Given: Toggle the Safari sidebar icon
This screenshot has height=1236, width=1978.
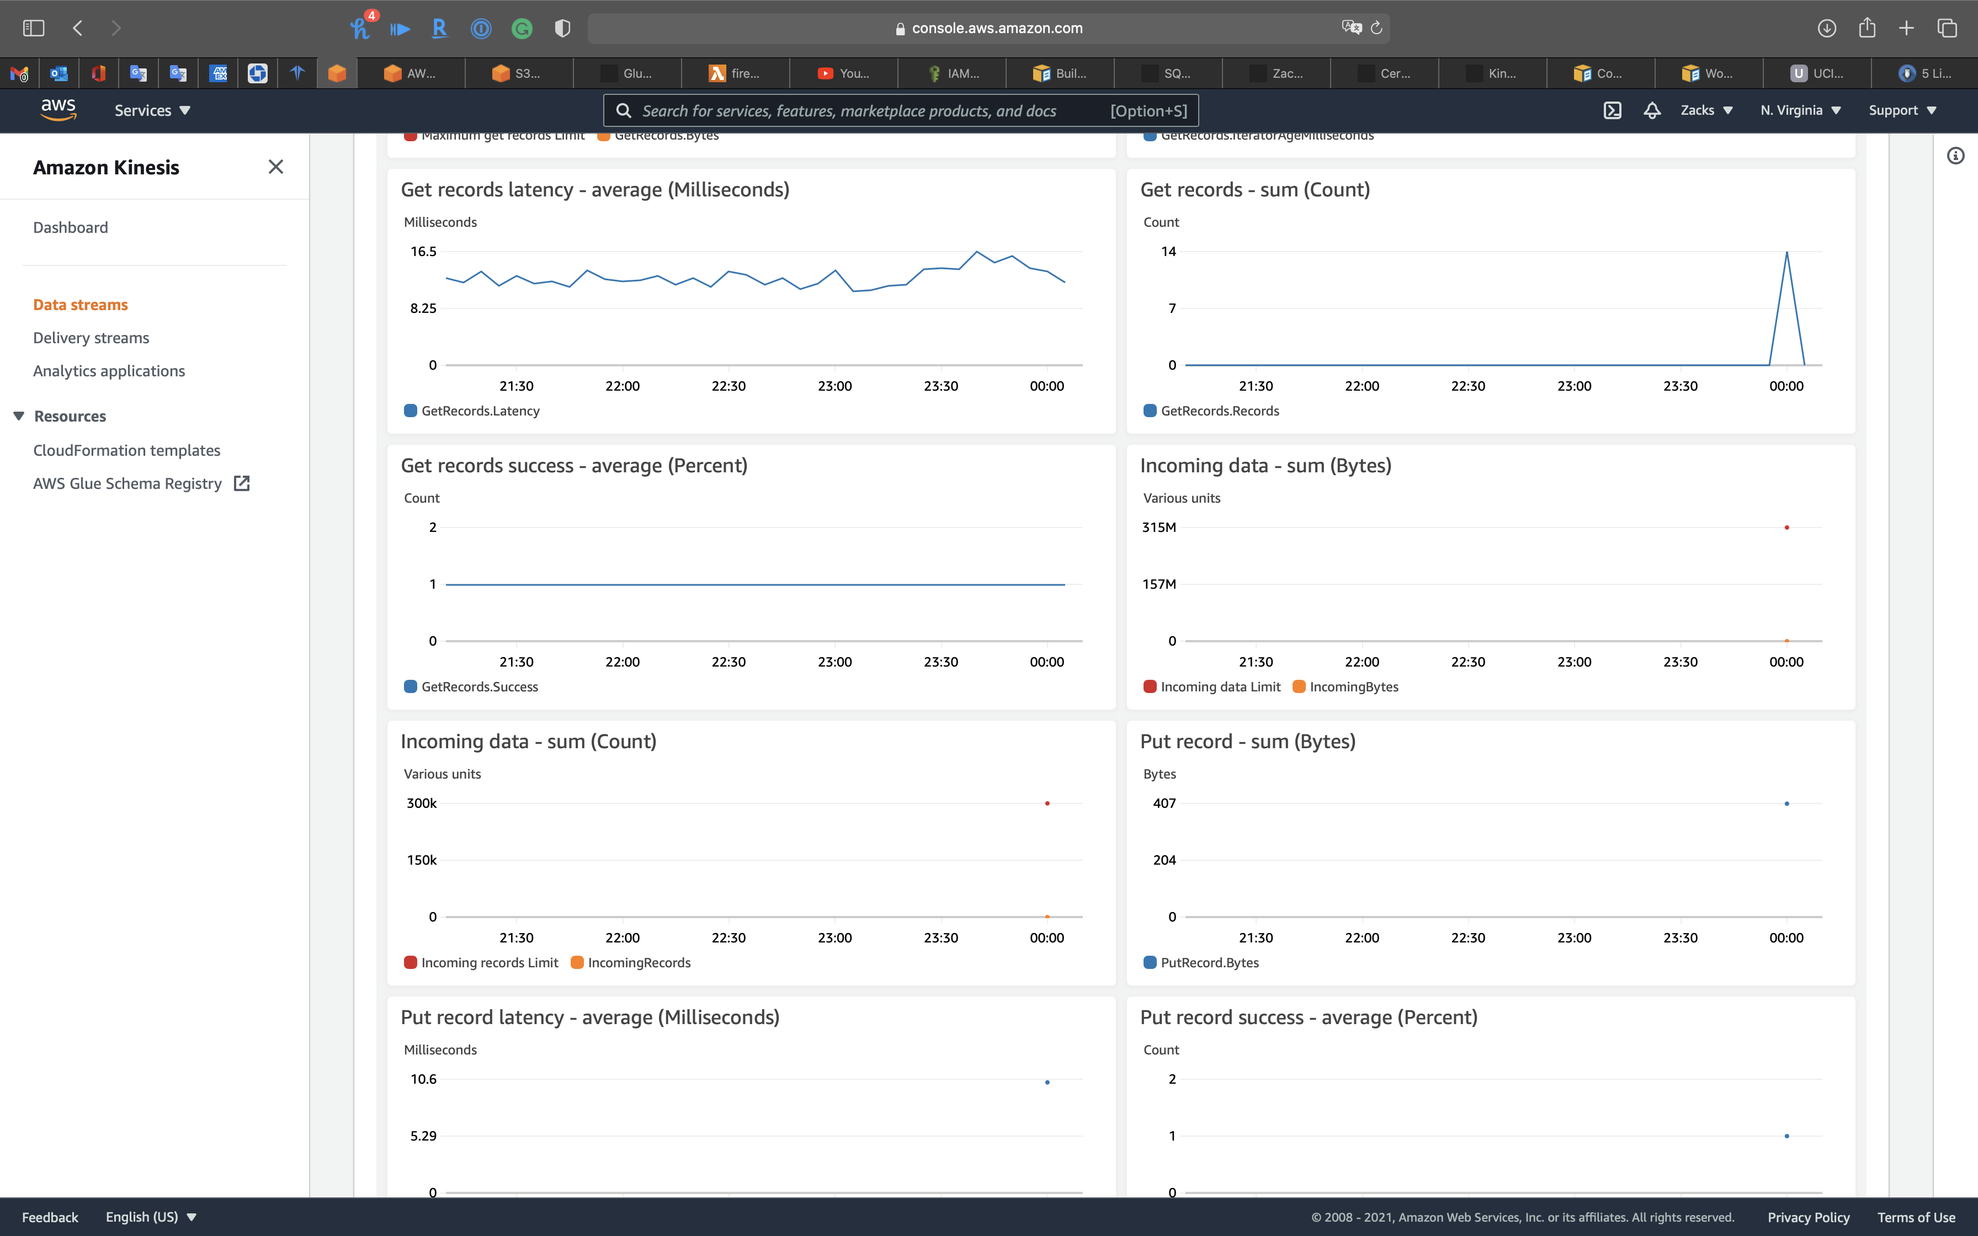Looking at the screenshot, I should click(34, 29).
